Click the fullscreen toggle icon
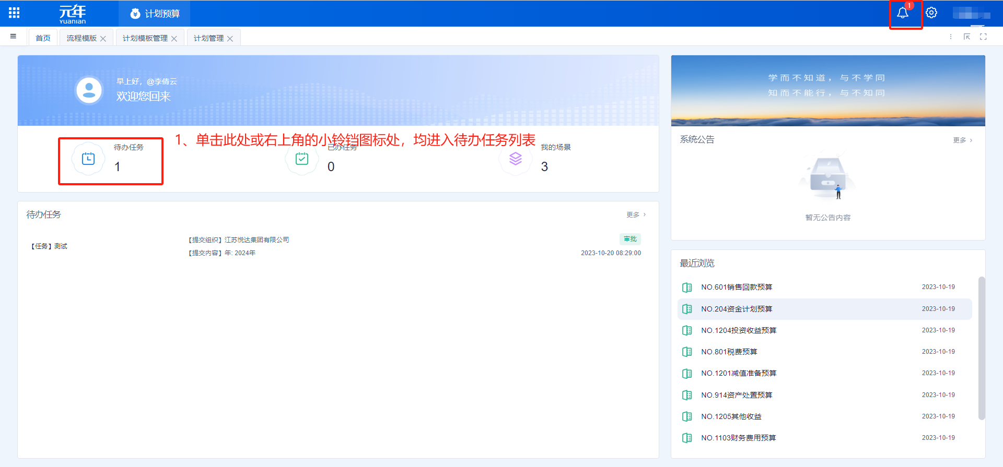 tap(983, 37)
